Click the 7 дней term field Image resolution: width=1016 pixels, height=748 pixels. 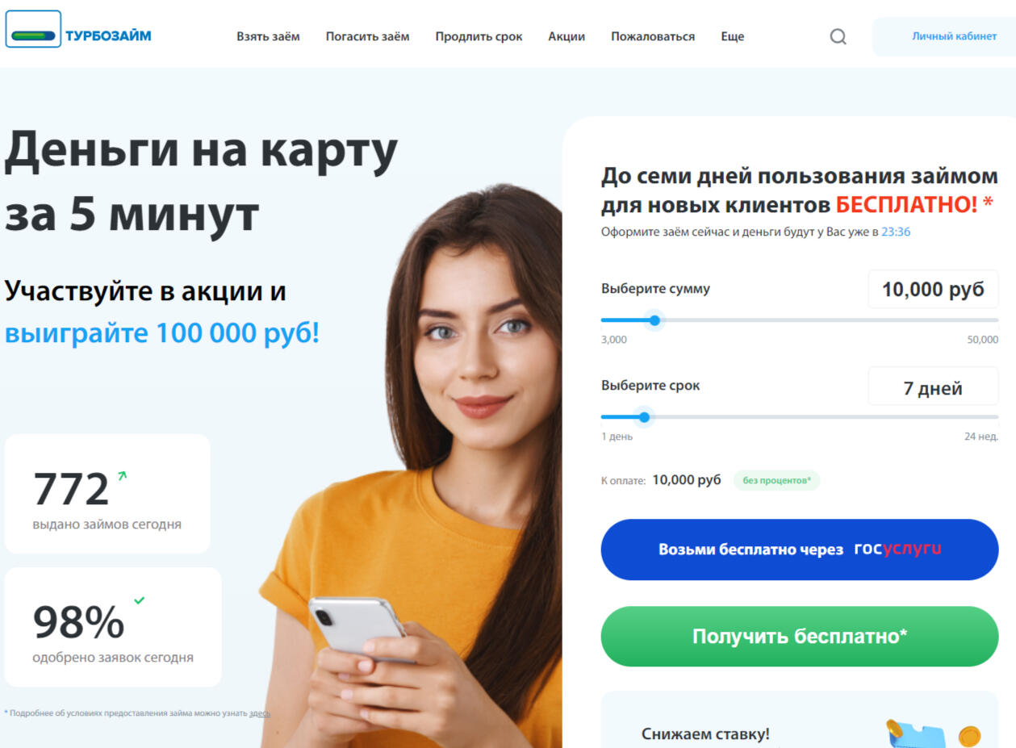point(933,387)
